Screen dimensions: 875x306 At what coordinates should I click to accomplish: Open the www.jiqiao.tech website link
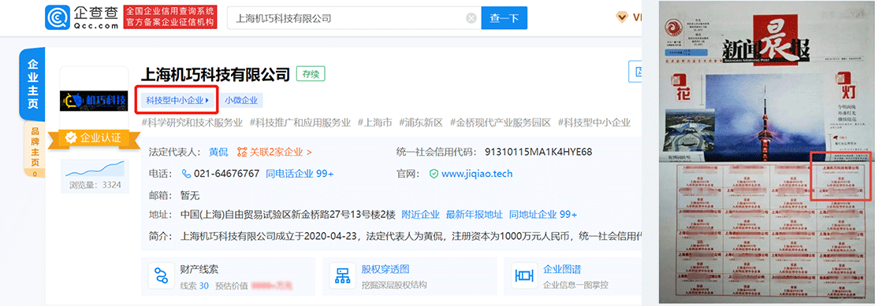[x=477, y=174]
